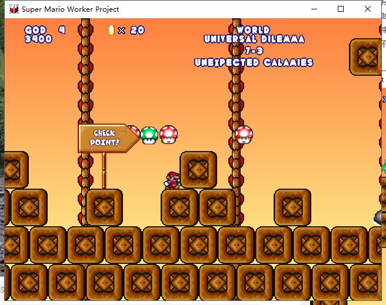Click the block in the top-right corner
The width and height of the screenshot is (386, 305).
click(366, 57)
